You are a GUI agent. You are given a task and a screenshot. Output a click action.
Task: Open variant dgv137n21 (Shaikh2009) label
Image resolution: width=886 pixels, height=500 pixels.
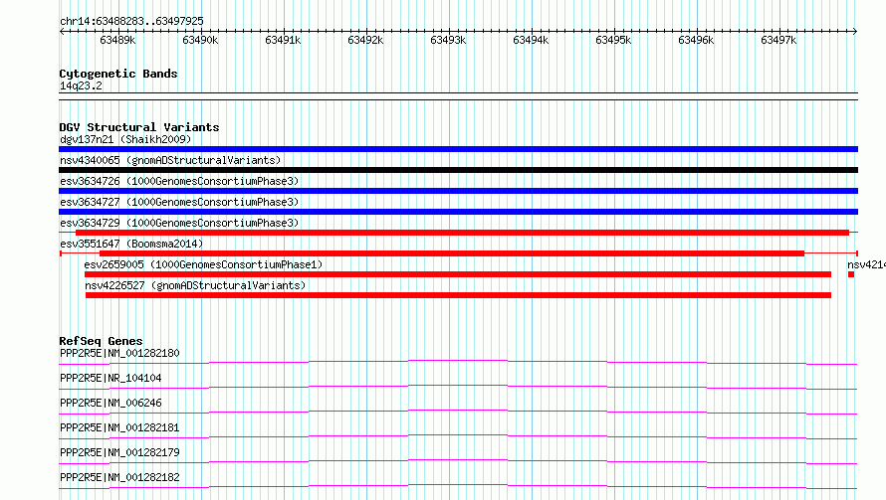tap(125, 139)
